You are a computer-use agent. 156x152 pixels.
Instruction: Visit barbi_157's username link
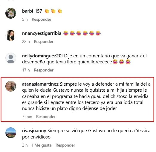(x=32, y=11)
